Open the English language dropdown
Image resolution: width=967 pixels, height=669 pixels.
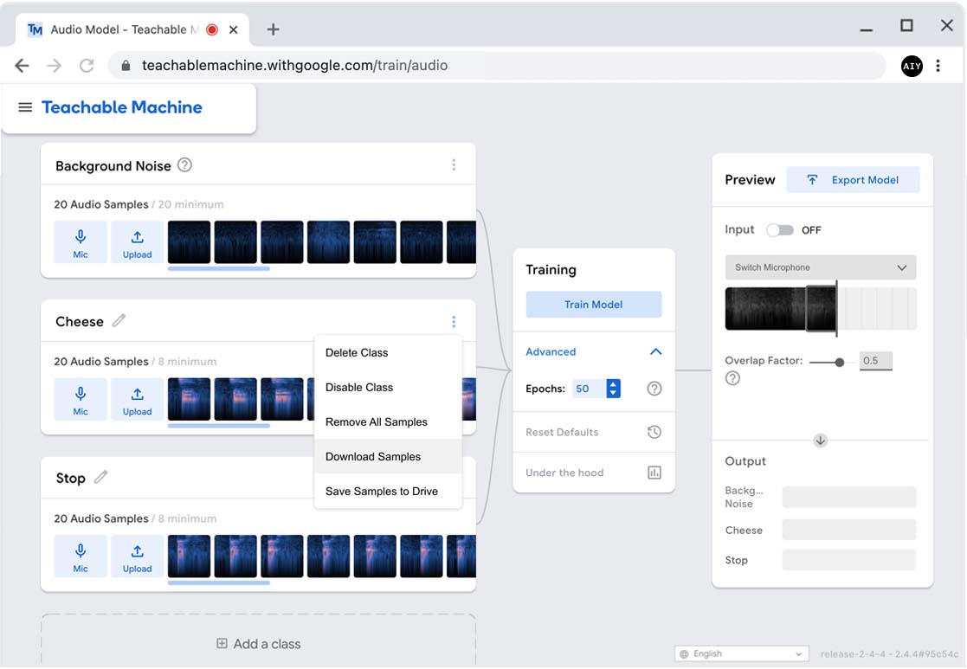click(x=742, y=654)
